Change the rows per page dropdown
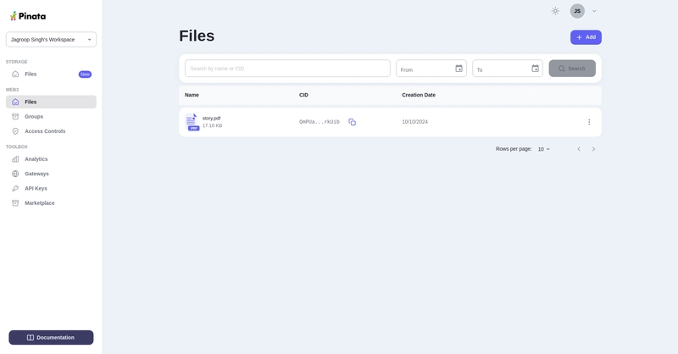 point(543,149)
